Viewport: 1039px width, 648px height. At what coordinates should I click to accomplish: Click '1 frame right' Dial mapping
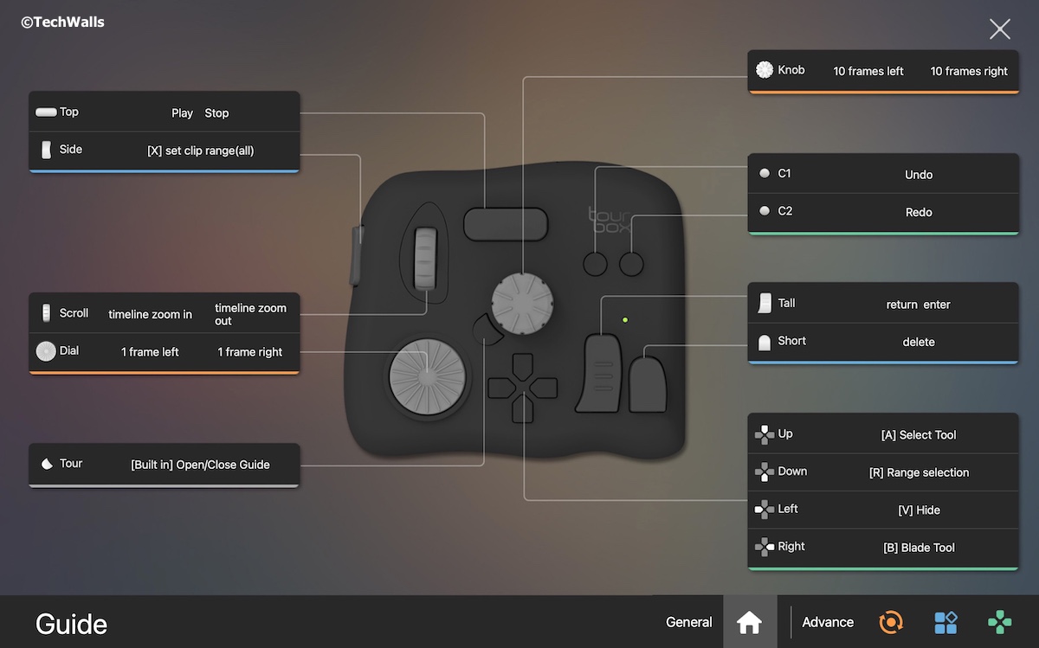tap(250, 352)
